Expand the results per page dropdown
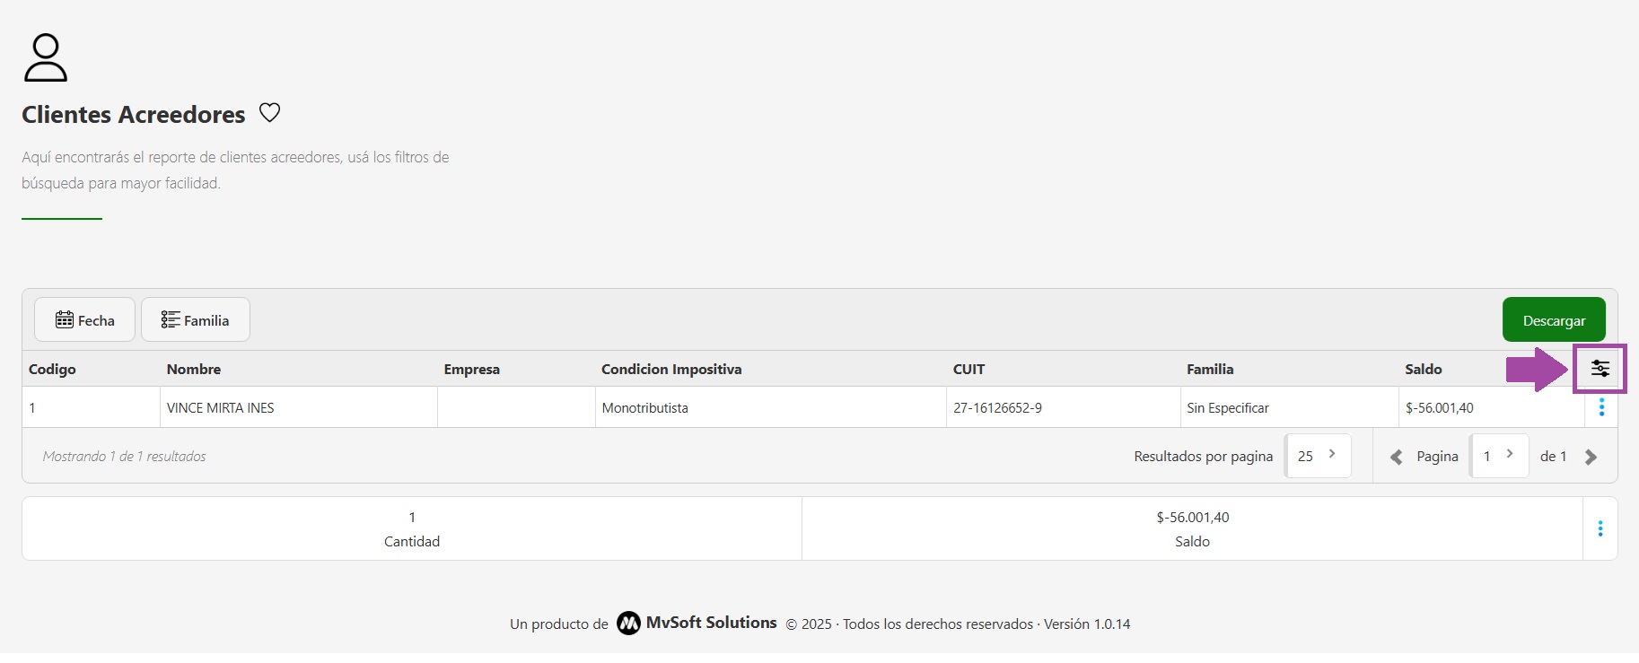Image resolution: width=1639 pixels, height=663 pixels. [x=1318, y=456]
